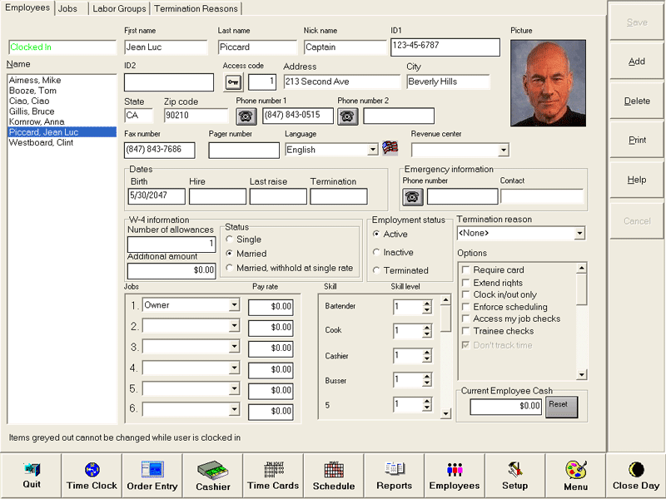Open the Job 1 Owner dropdown
Viewport: 666px width, 499px height.
tap(234, 306)
